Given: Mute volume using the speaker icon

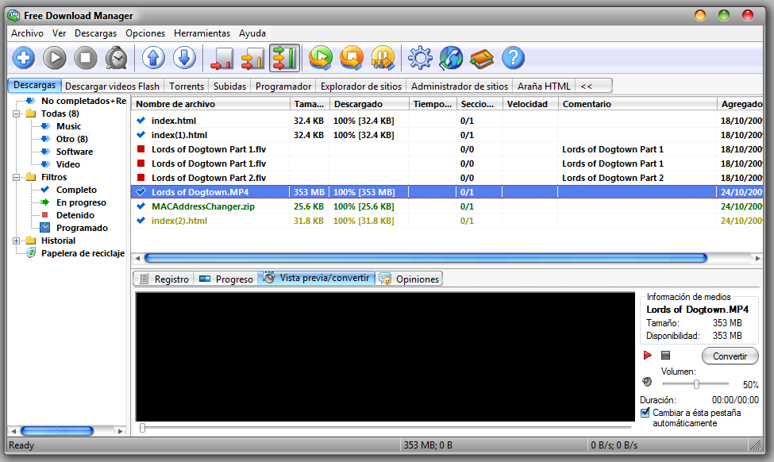Looking at the screenshot, I should [x=646, y=382].
